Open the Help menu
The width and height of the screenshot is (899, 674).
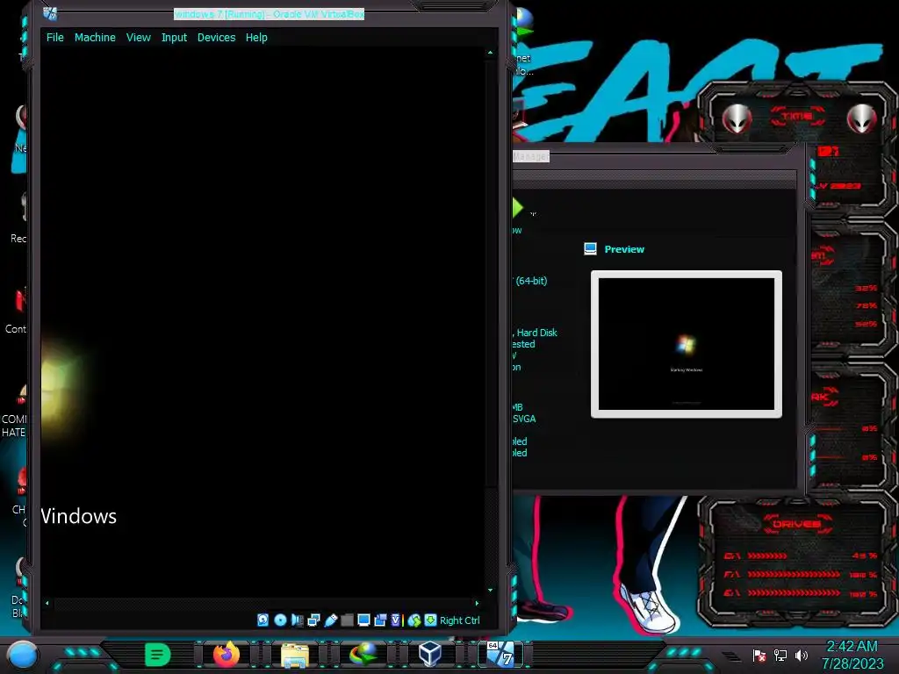[256, 37]
